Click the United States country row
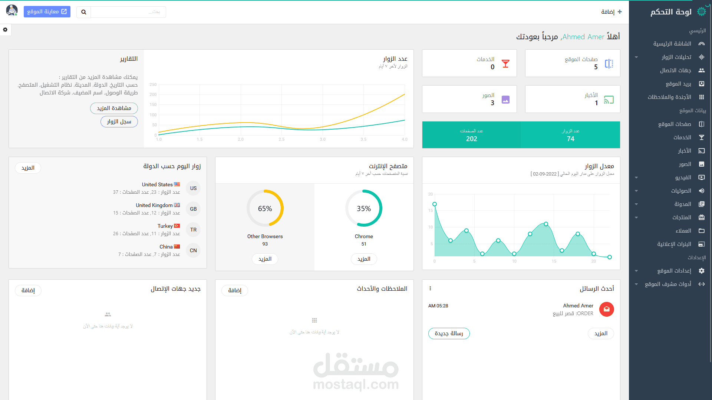This screenshot has height=400, width=712. (x=108, y=188)
